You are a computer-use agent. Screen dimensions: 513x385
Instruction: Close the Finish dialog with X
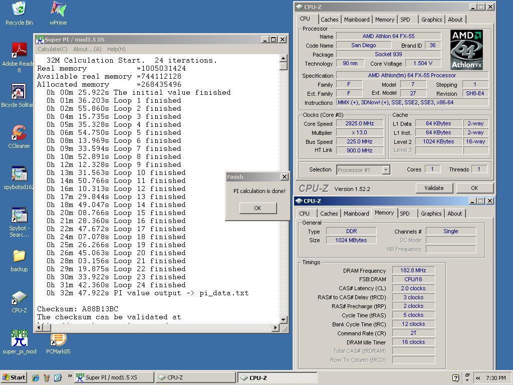click(285, 177)
